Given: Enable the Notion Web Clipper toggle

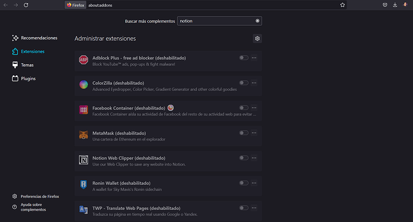Looking at the screenshot, I should pos(244,158).
